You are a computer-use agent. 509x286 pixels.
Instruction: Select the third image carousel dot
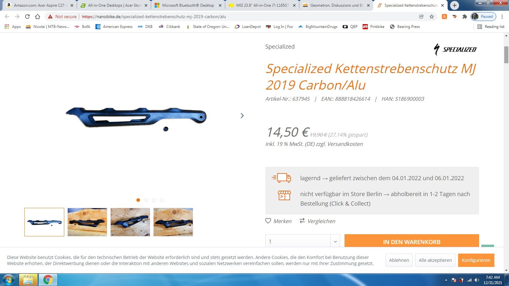click(154, 200)
